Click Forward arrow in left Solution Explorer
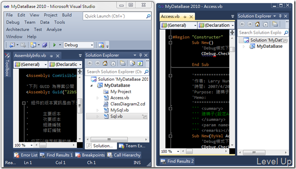296x169 pixels. coord(97,63)
